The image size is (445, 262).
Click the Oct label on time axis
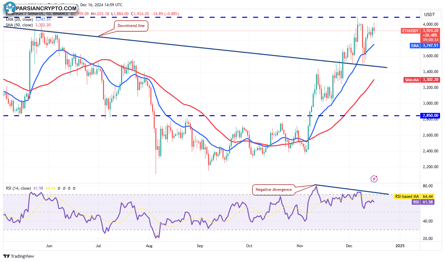[249, 246]
